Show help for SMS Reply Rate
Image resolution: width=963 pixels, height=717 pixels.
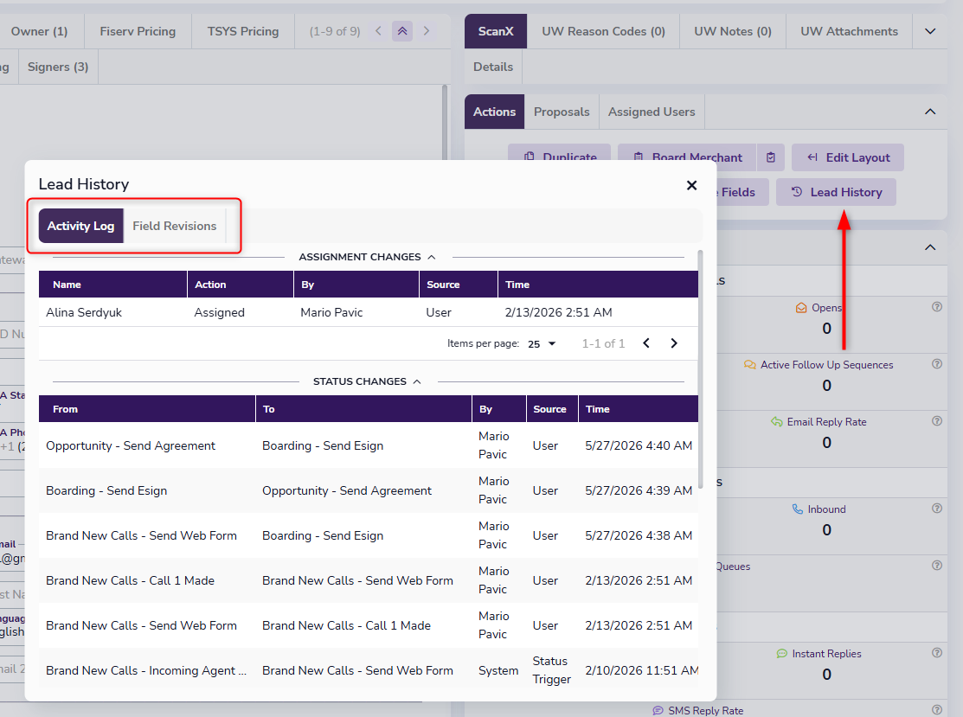pyautogui.click(x=936, y=709)
